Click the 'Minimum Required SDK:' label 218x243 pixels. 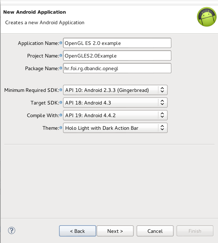coord(32,90)
